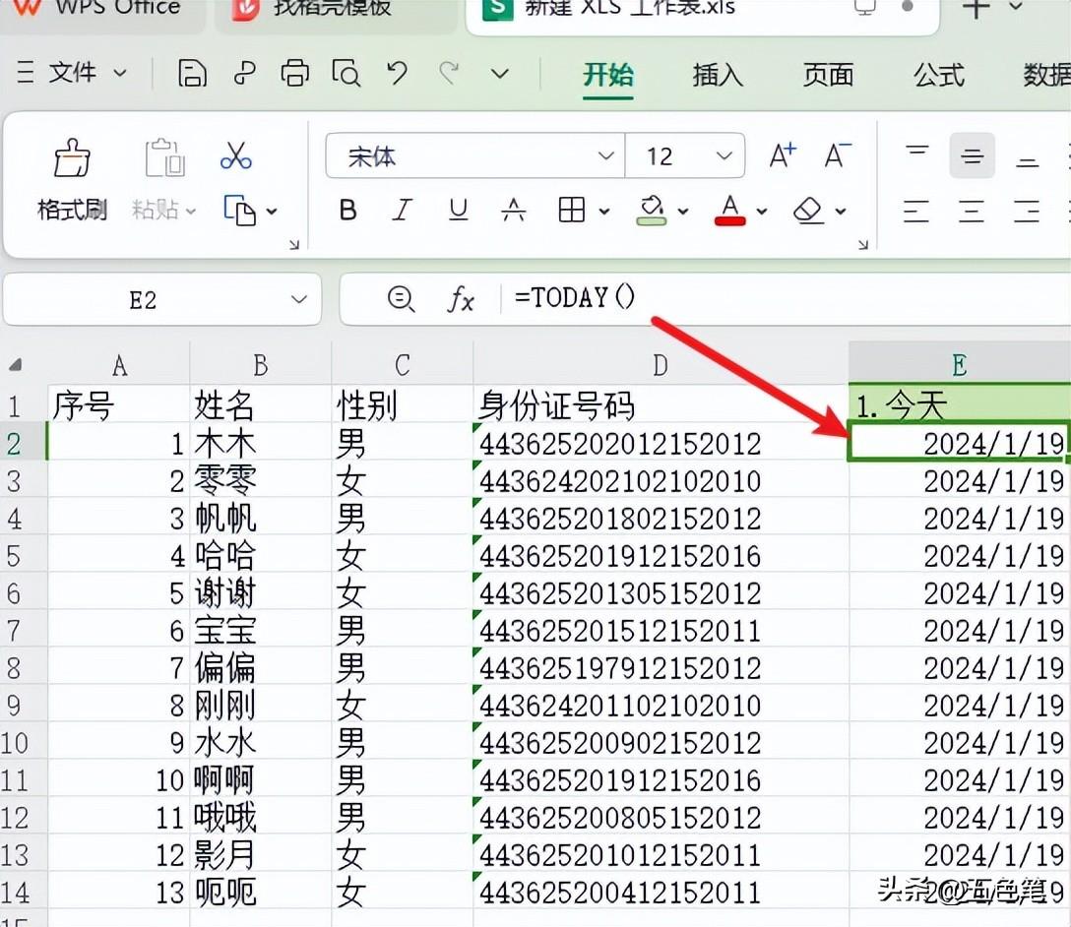Switch to the 公式 (Formulas) tab
The height and width of the screenshot is (927, 1071).
[939, 75]
